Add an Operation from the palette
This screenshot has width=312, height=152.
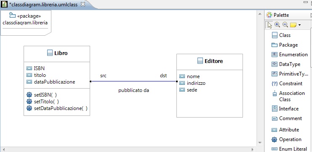coord(286,139)
